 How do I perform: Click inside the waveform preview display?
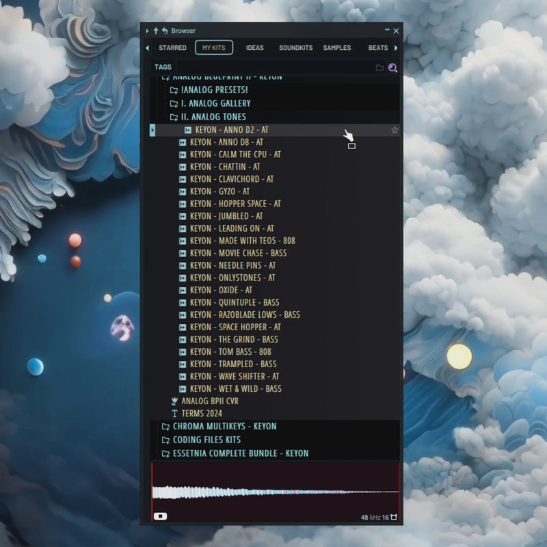click(x=275, y=491)
